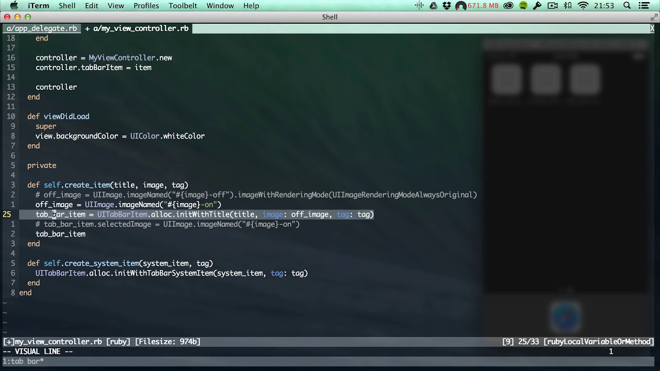
Task: Open the View menu
Action: pyautogui.click(x=116, y=6)
